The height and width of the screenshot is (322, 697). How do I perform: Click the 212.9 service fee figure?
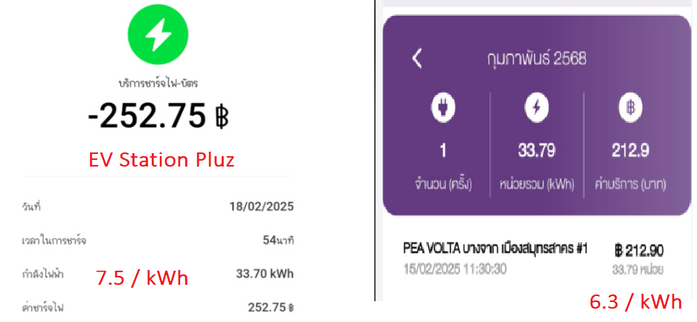tap(630, 151)
